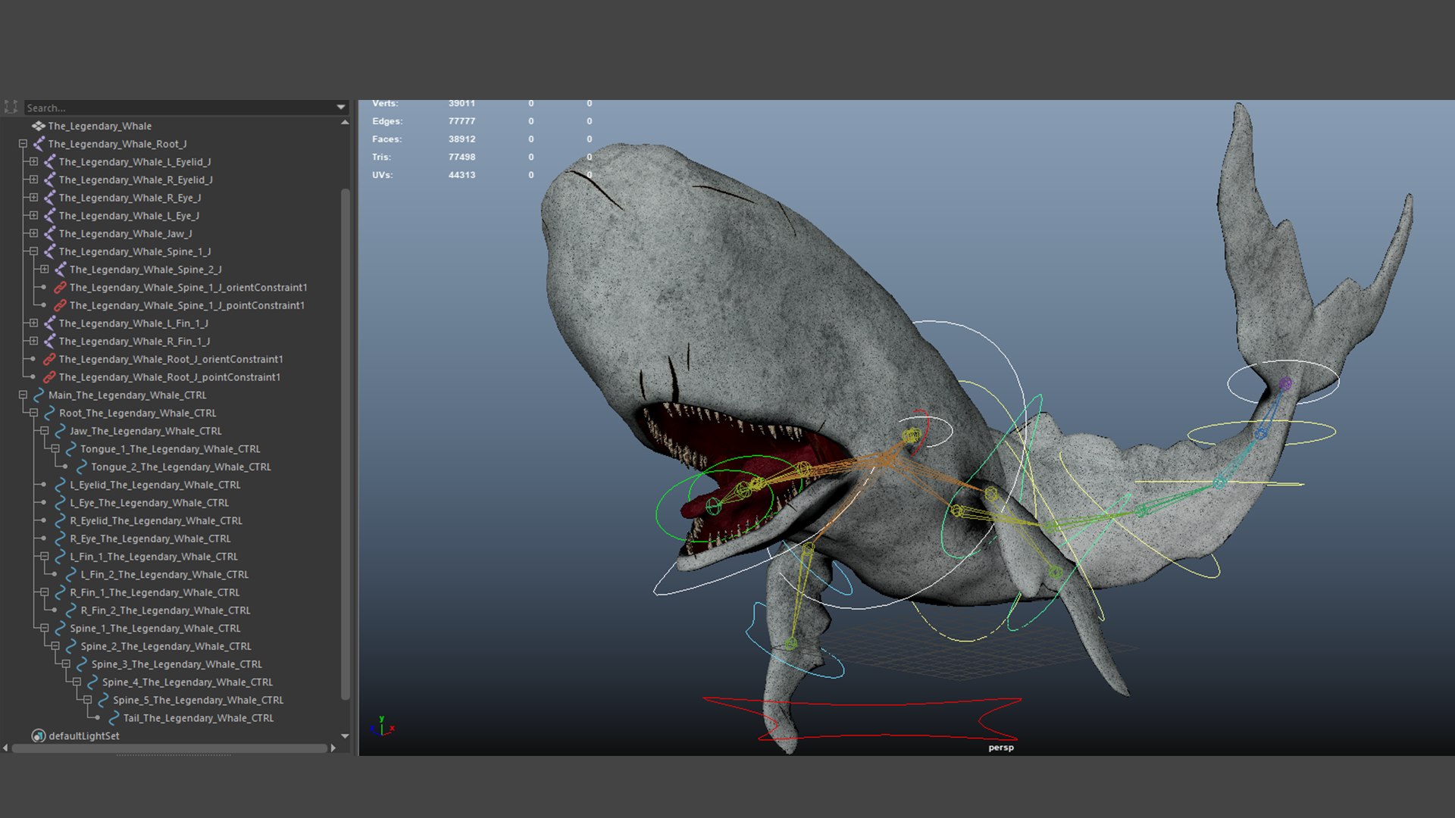Click the curve icon of Spine_5_The_Legendary_Whale_CTRL
Image resolution: width=1455 pixels, height=818 pixels.
click(102, 701)
